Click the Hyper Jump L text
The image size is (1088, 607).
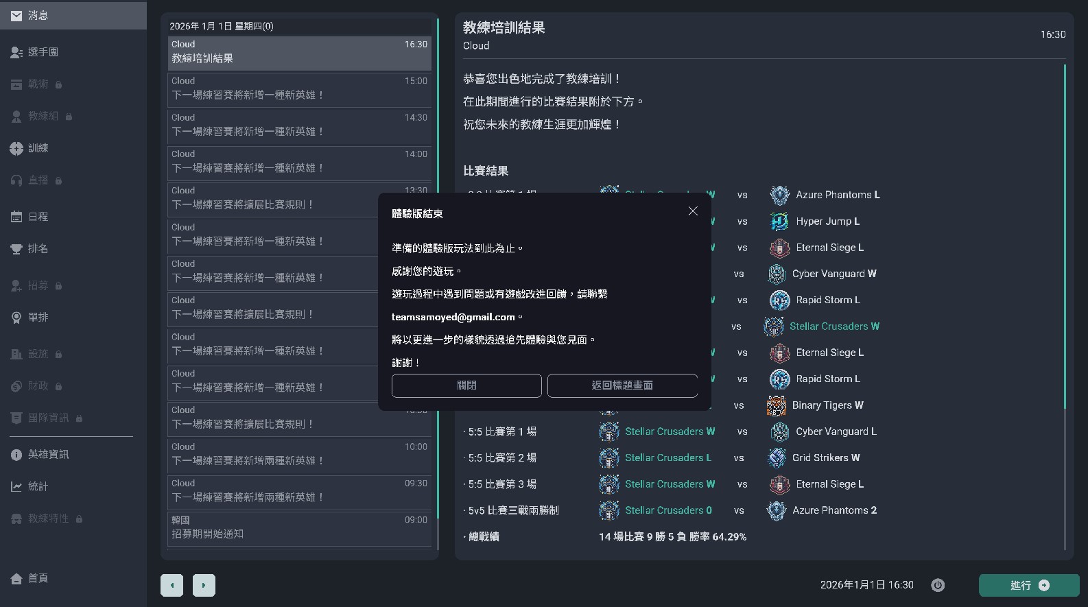[828, 222]
